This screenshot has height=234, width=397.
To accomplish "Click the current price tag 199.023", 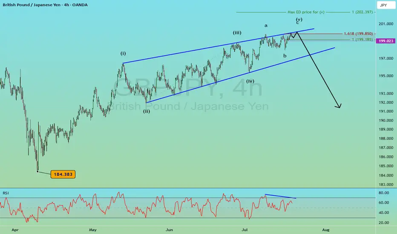I will pyautogui.click(x=386, y=41).
